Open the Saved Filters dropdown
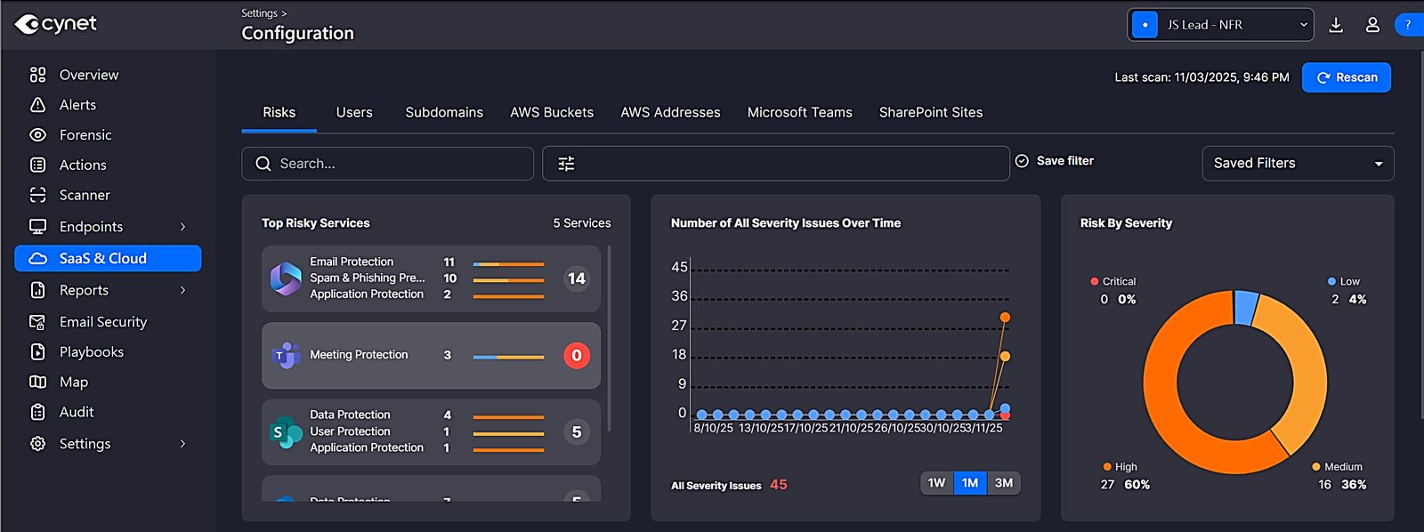This screenshot has width=1424, height=532. (1297, 164)
